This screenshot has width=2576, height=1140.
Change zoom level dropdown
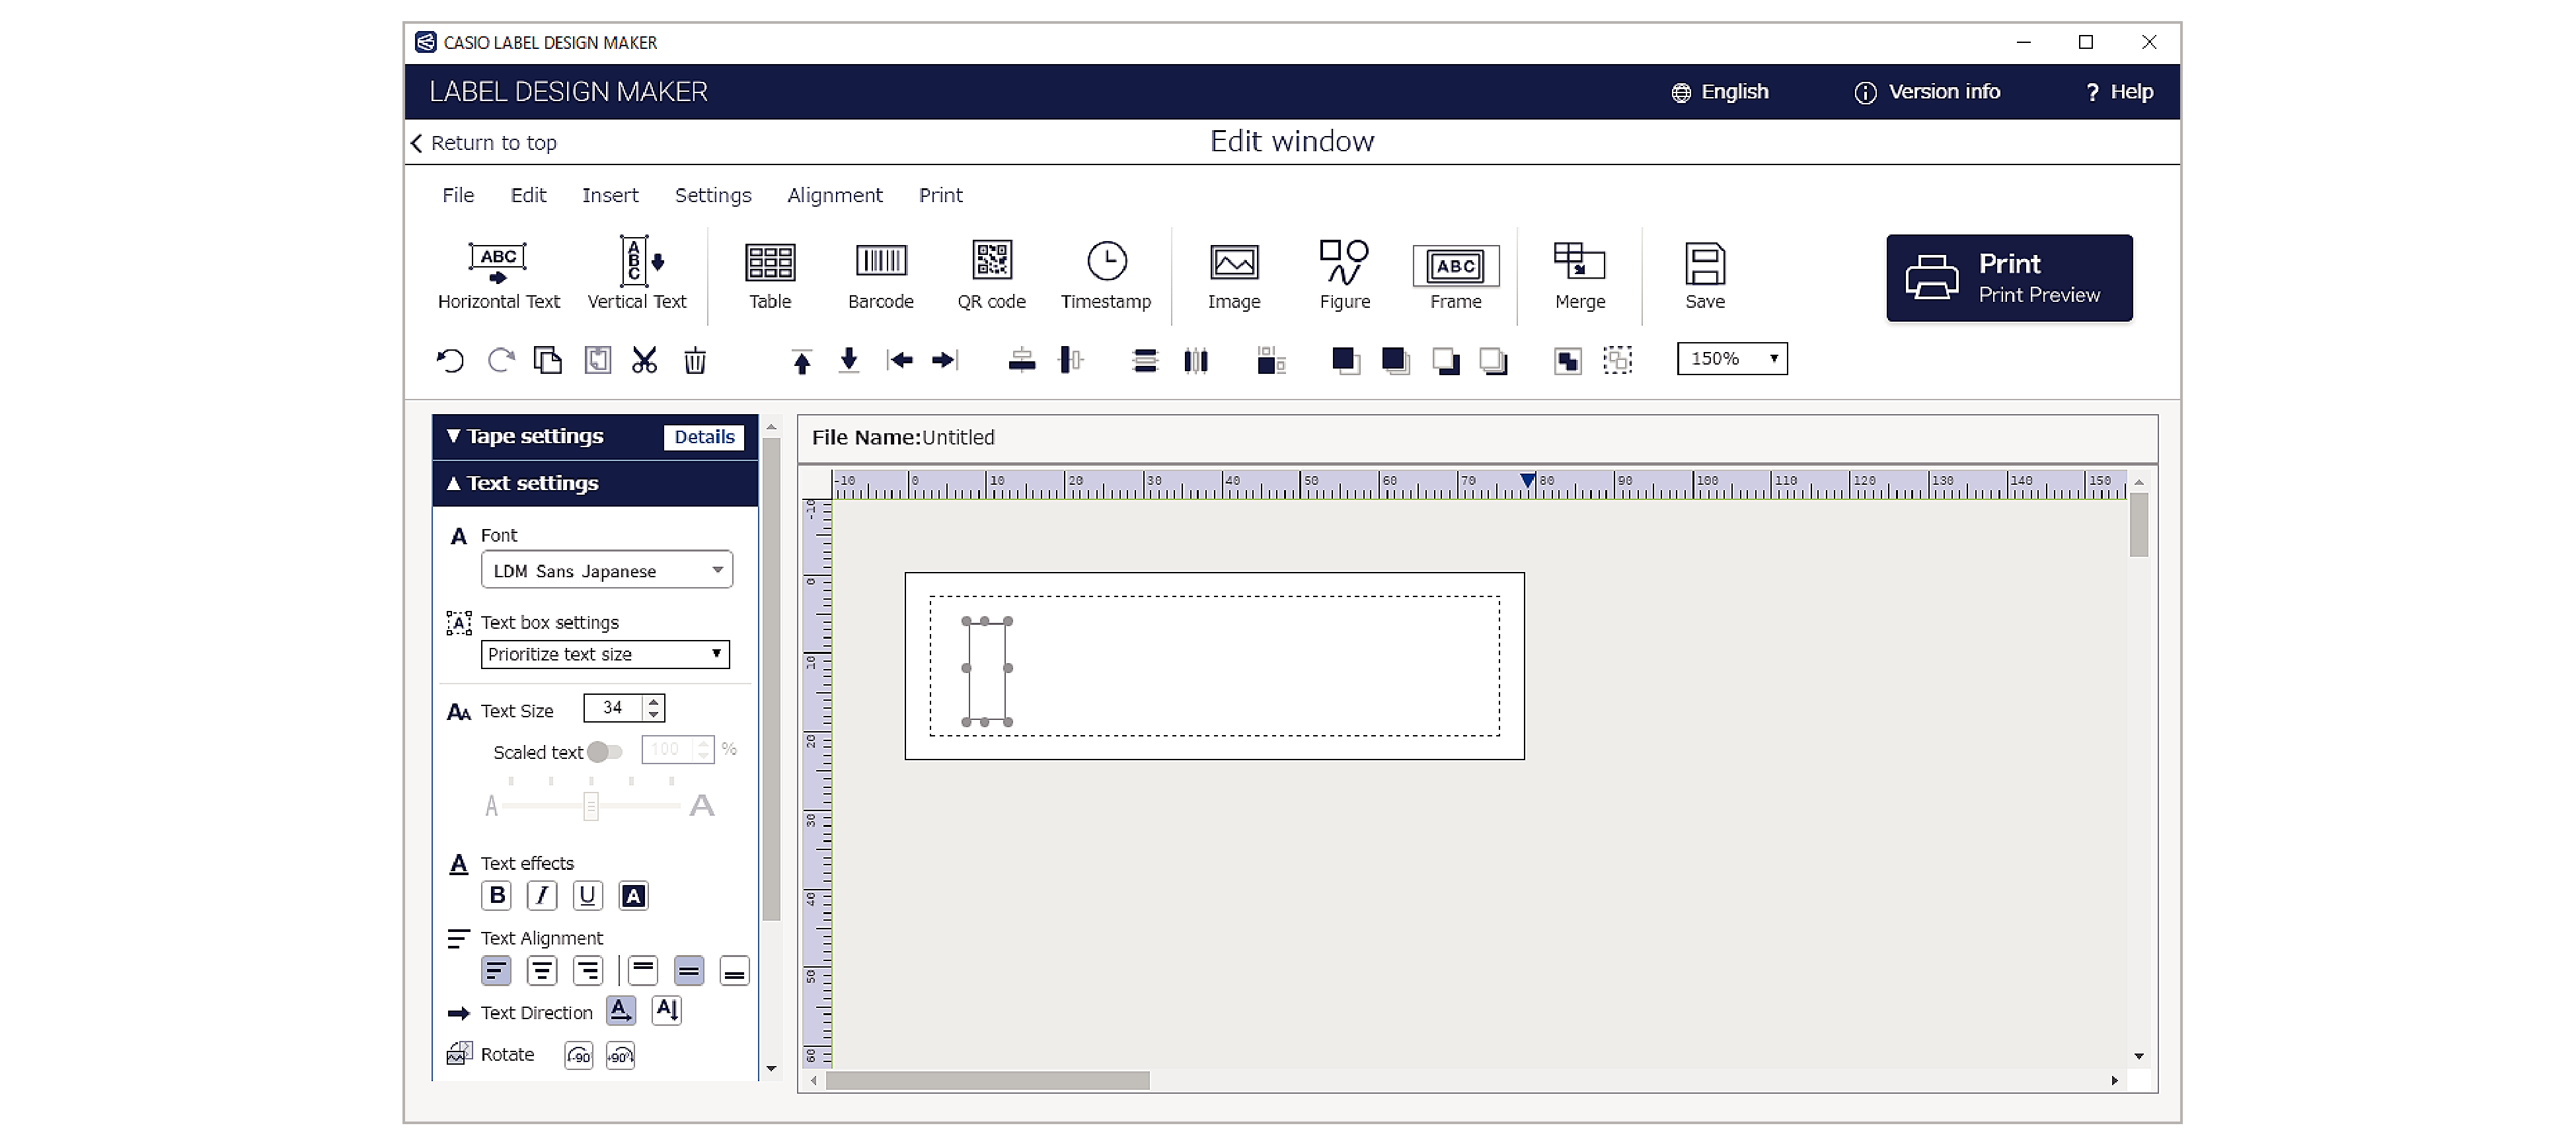click(1735, 358)
